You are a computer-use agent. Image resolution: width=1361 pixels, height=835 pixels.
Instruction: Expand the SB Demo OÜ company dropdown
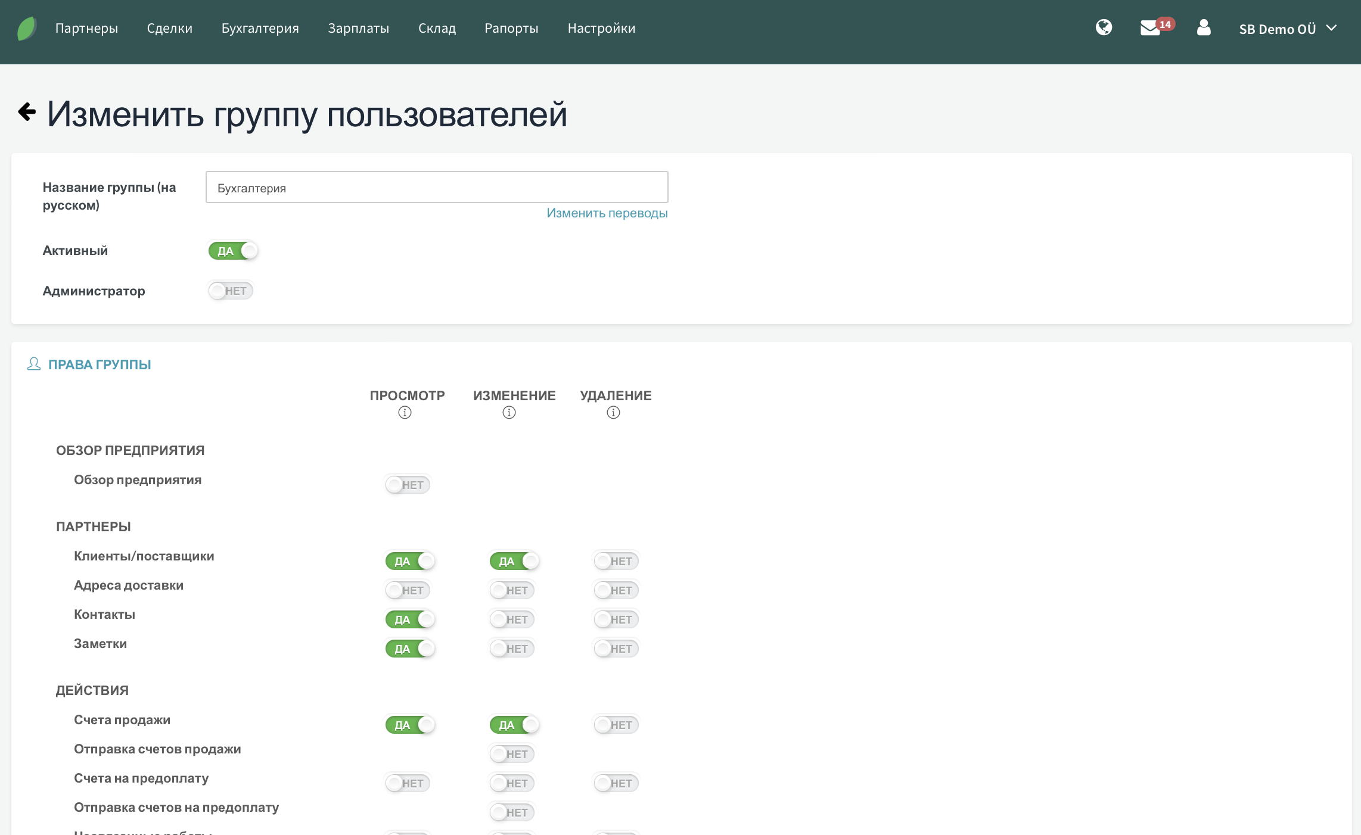click(1287, 29)
